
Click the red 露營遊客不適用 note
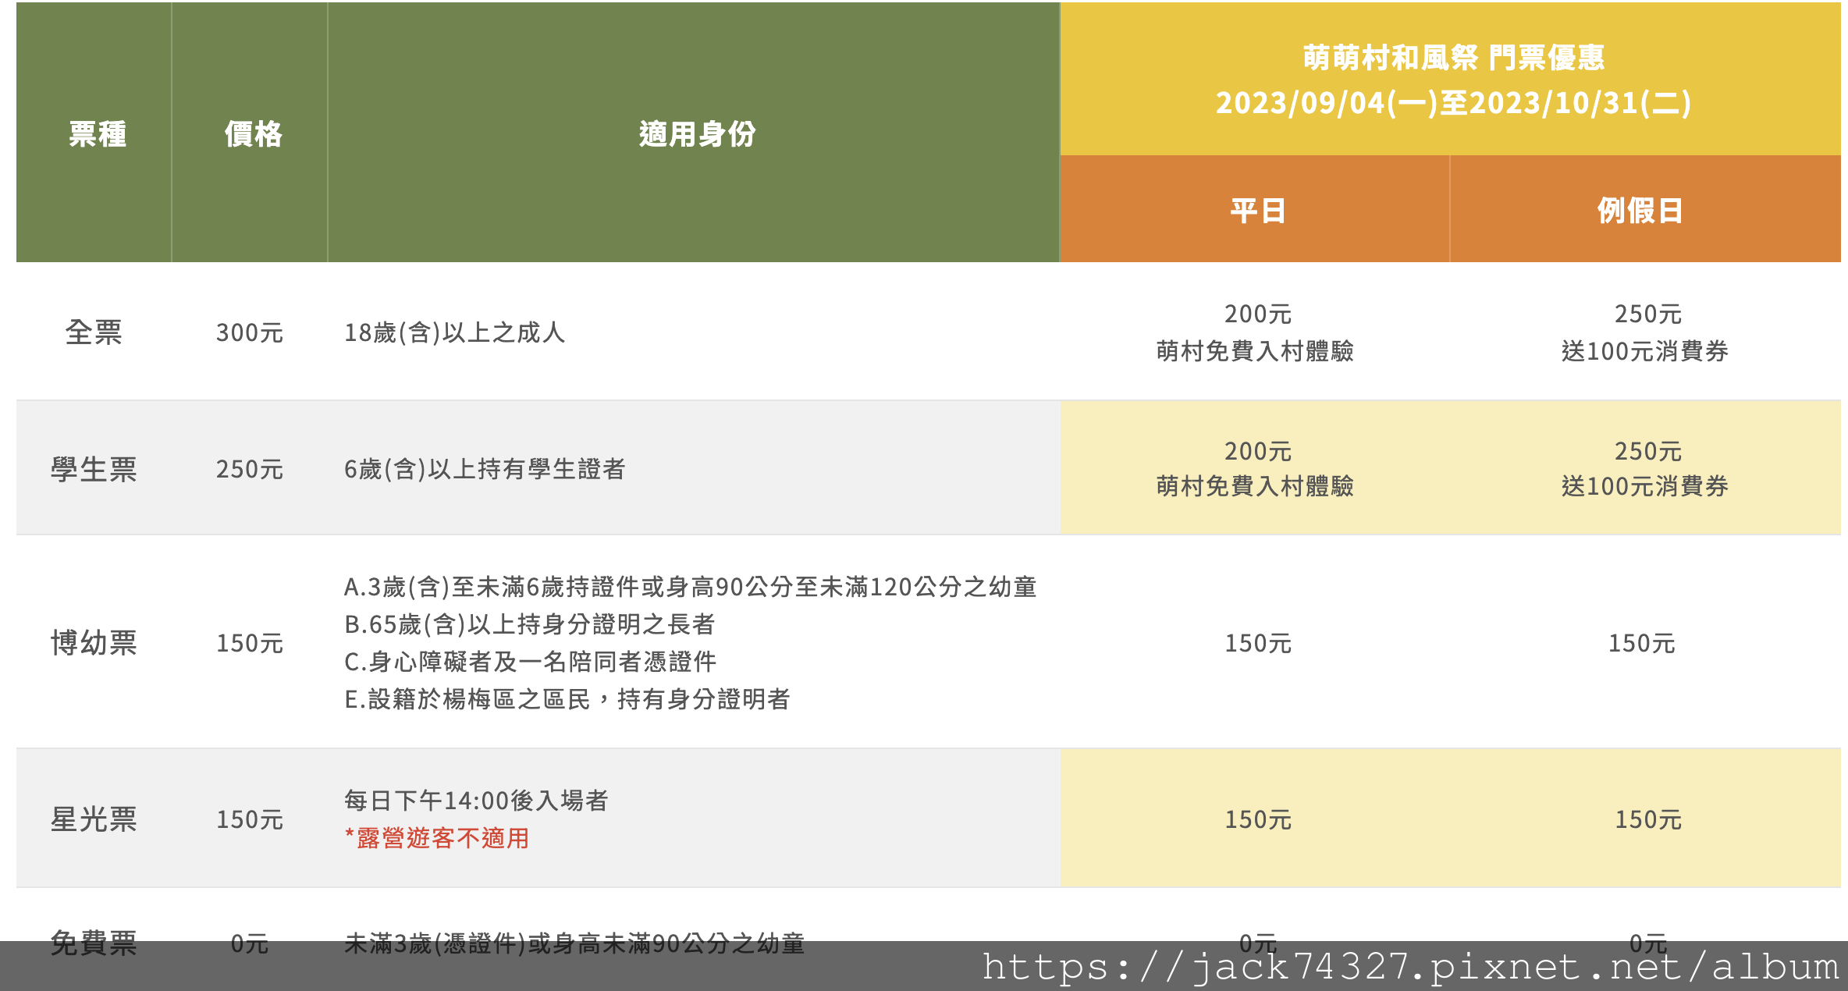pyautogui.click(x=438, y=838)
